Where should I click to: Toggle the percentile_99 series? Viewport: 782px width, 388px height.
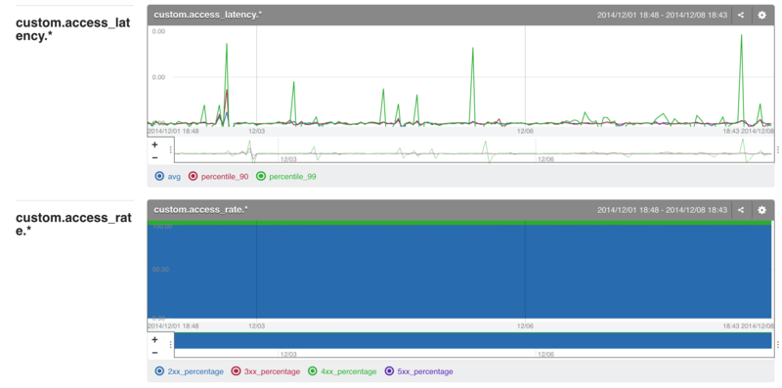pyautogui.click(x=286, y=176)
